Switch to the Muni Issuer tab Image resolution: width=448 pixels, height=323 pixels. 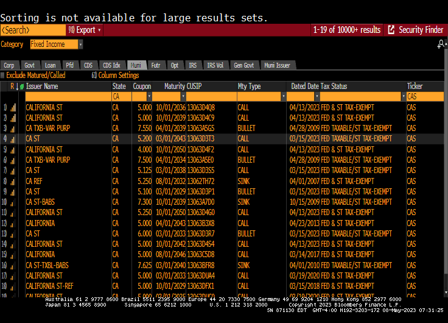[x=277, y=65]
